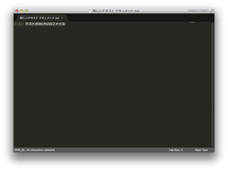Click the vertical scrollbar track
Viewport: 228px width, 171px height.
click(x=212, y=85)
